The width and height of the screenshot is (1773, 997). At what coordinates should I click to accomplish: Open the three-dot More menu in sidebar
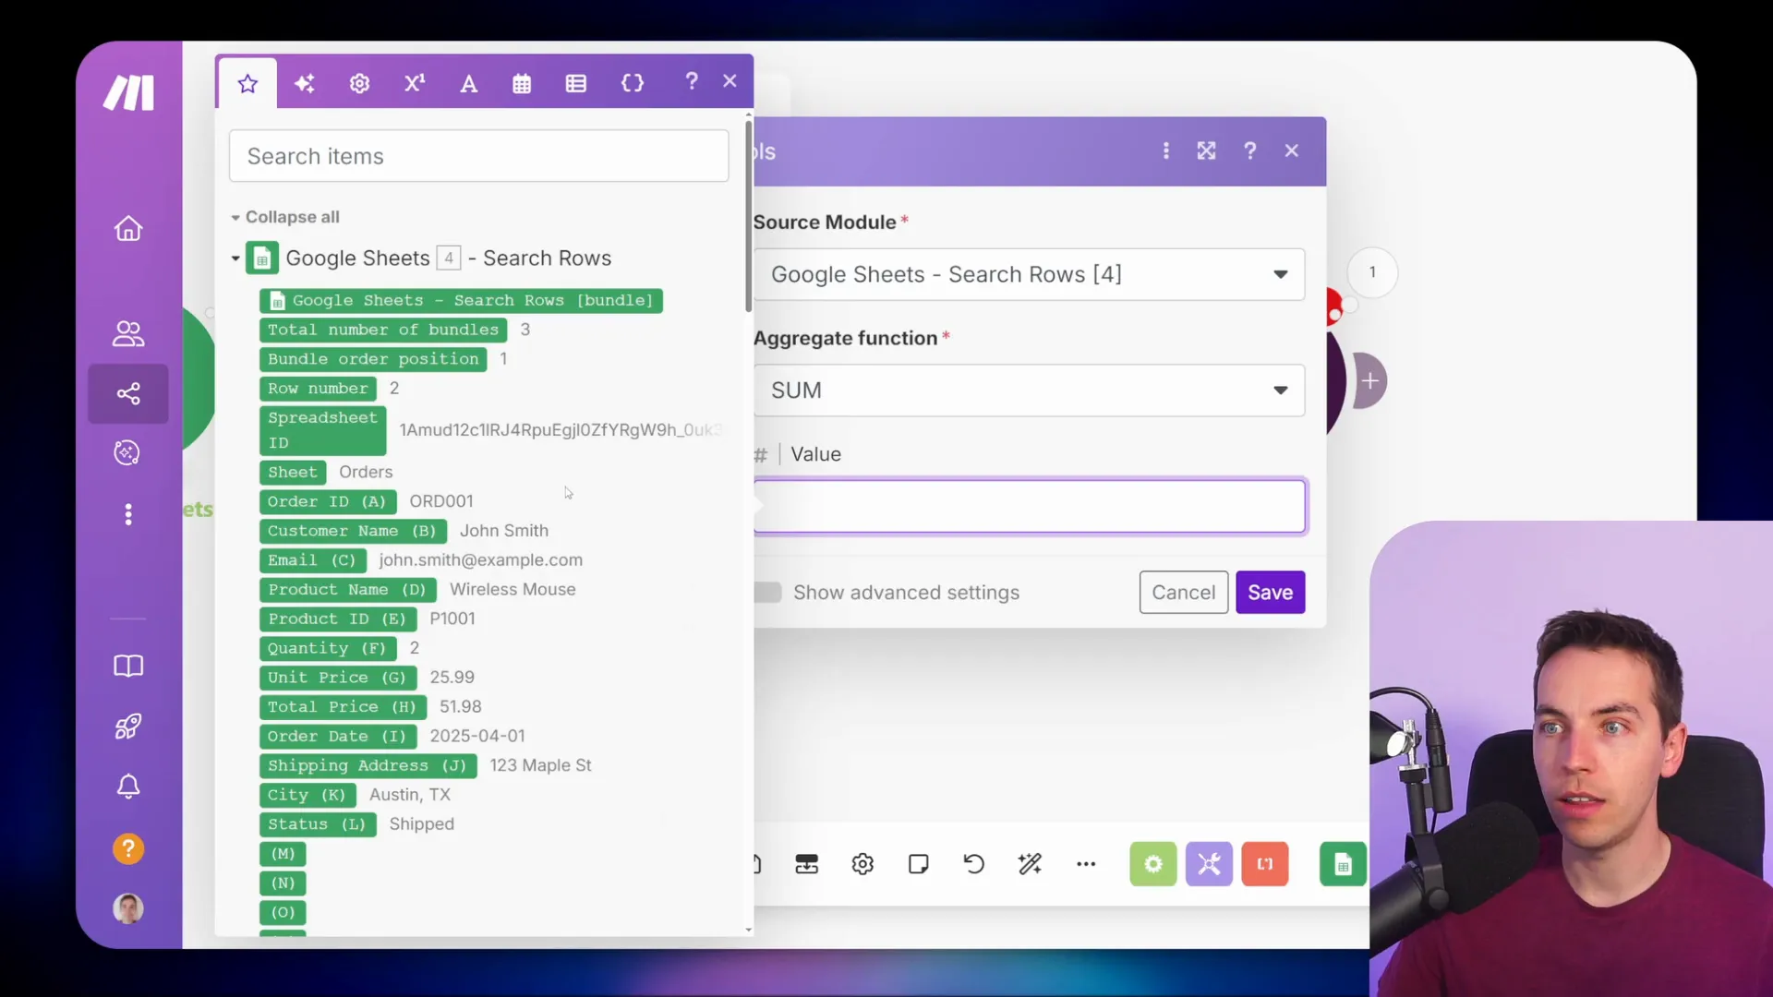[128, 514]
